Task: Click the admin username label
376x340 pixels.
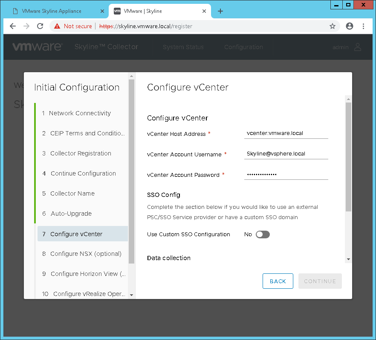Action: tap(340, 47)
